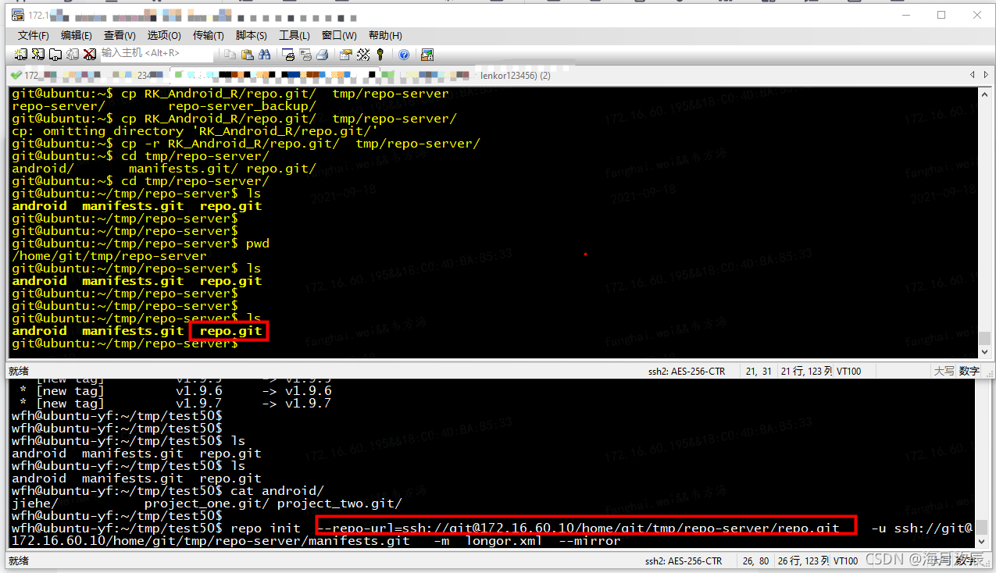Click the Print printer toolbar icon
Screen dimensions: 996x573
pyautogui.click(x=323, y=54)
